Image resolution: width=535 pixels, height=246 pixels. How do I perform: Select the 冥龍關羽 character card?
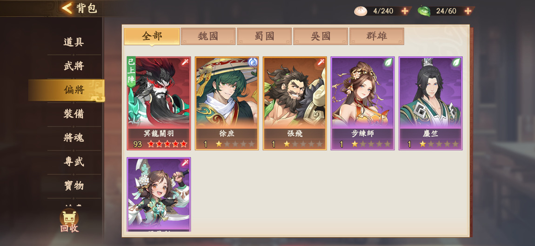coord(159,103)
